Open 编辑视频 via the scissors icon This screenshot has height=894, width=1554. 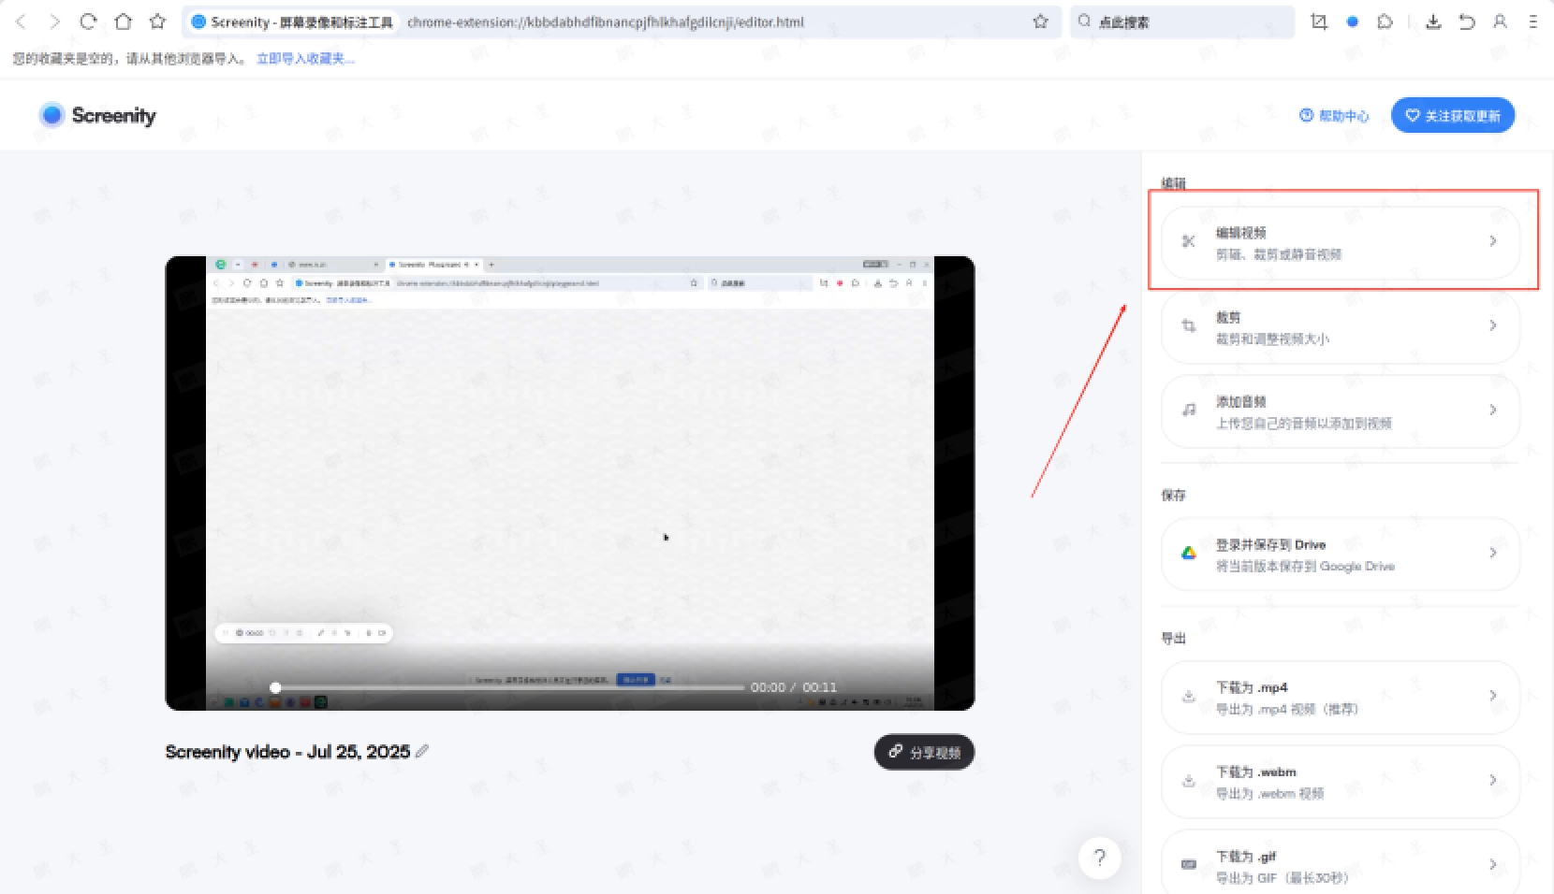point(1188,241)
